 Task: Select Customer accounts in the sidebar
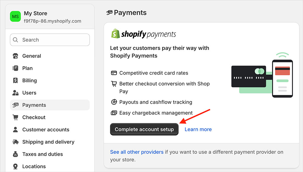pos(46,130)
